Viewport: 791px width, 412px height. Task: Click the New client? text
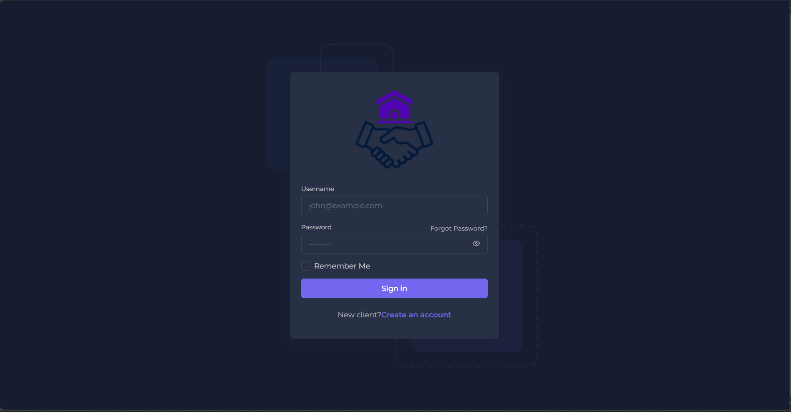click(x=359, y=315)
